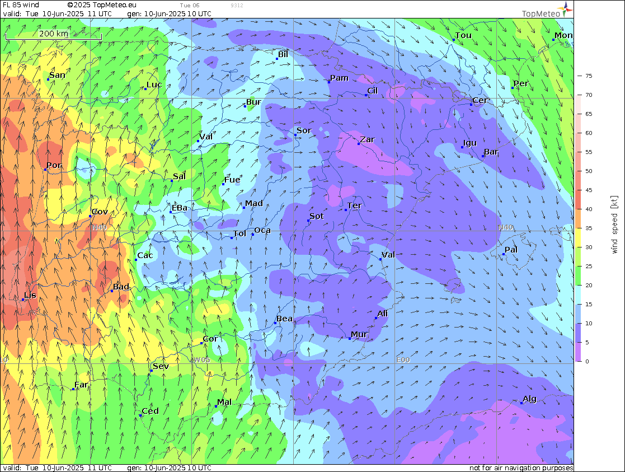Click the "Sev" city label

click(x=161, y=366)
